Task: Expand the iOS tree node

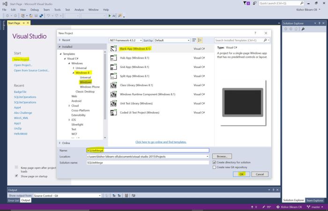Action: [69, 120]
